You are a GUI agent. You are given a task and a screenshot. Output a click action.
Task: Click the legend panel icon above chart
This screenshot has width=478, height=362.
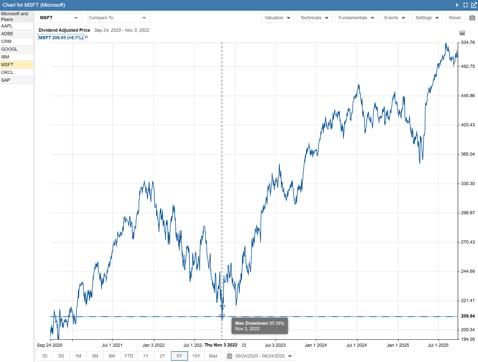click(x=462, y=33)
